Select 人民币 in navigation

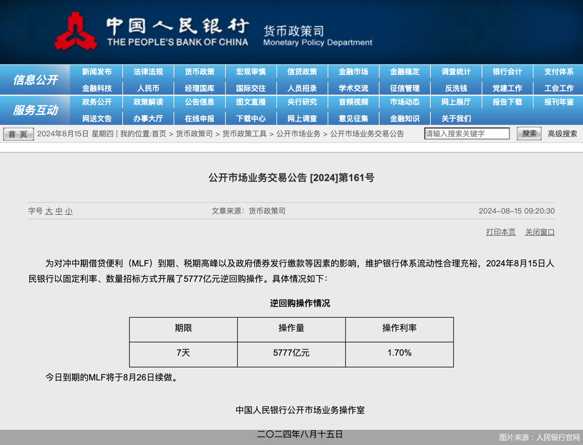tap(148, 88)
